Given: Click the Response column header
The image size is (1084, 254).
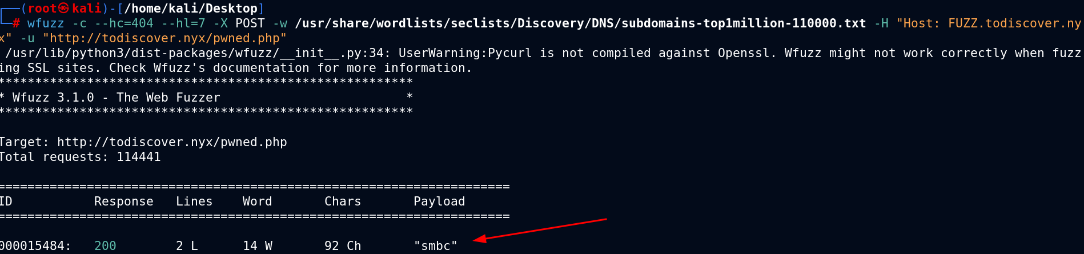Looking at the screenshot, I should 124,201.
